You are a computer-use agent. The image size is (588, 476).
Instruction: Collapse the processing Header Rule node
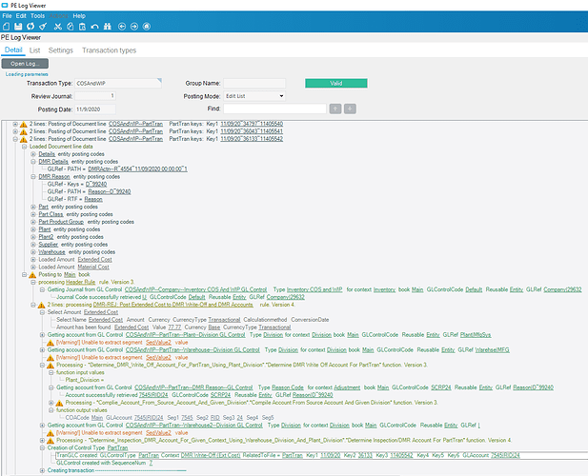33,282
